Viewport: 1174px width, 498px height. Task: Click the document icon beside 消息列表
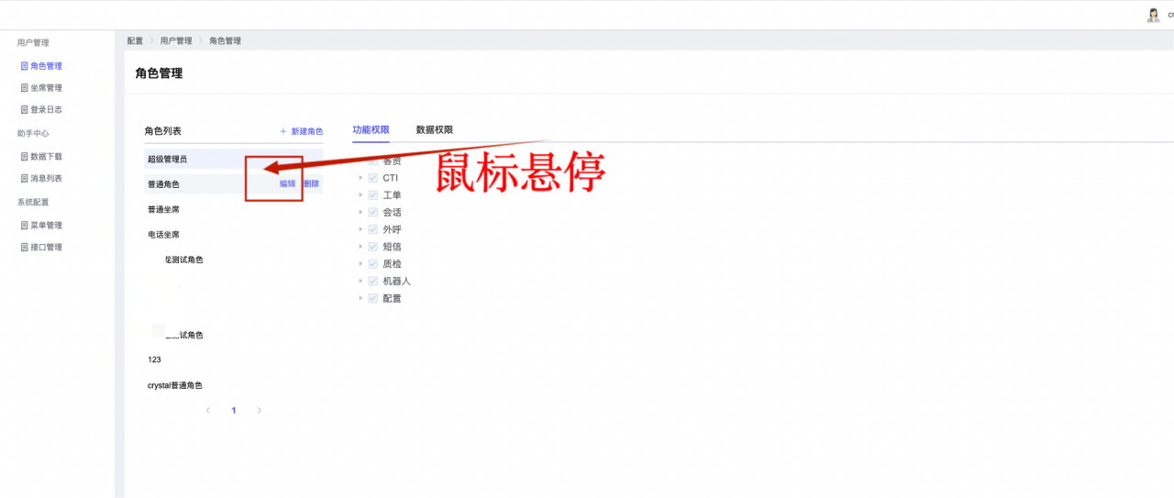pyautogui.click(x=25, y=179)
